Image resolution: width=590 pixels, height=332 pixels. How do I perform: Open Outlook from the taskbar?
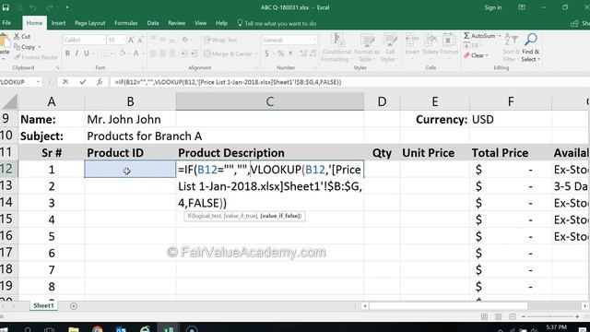pos(121,329)
